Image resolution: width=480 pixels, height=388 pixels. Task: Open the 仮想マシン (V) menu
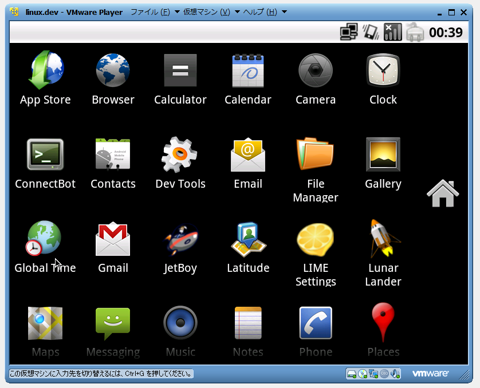(211, 12)
